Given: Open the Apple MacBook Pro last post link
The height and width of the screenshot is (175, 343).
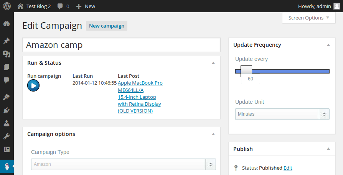Looking at the screenshot, I should (x=140, y=97).
